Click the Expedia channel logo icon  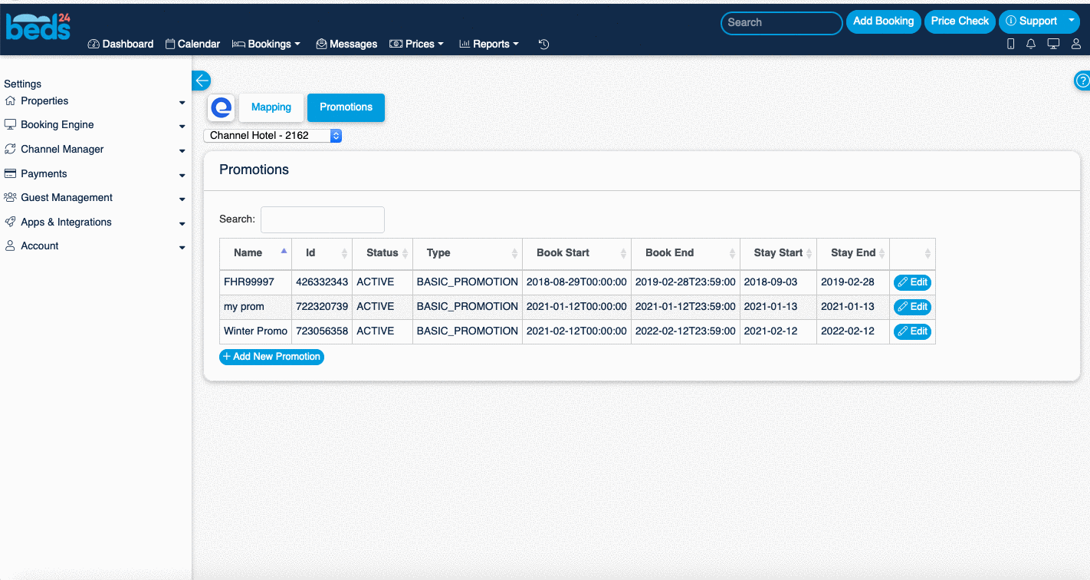pyautogui.click(x=222, y=108)
